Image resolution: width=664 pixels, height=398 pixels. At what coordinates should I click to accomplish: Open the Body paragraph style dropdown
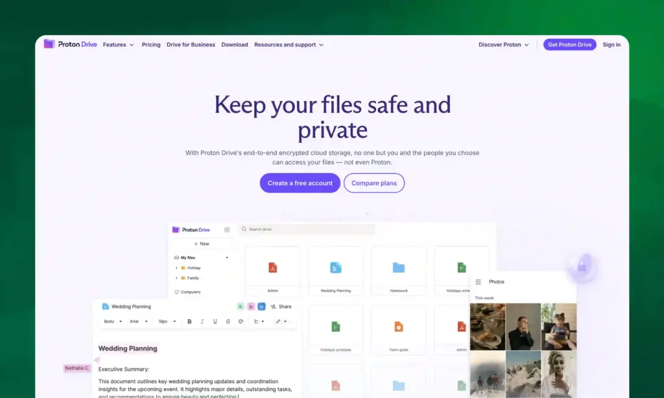(x=113, y=322)
